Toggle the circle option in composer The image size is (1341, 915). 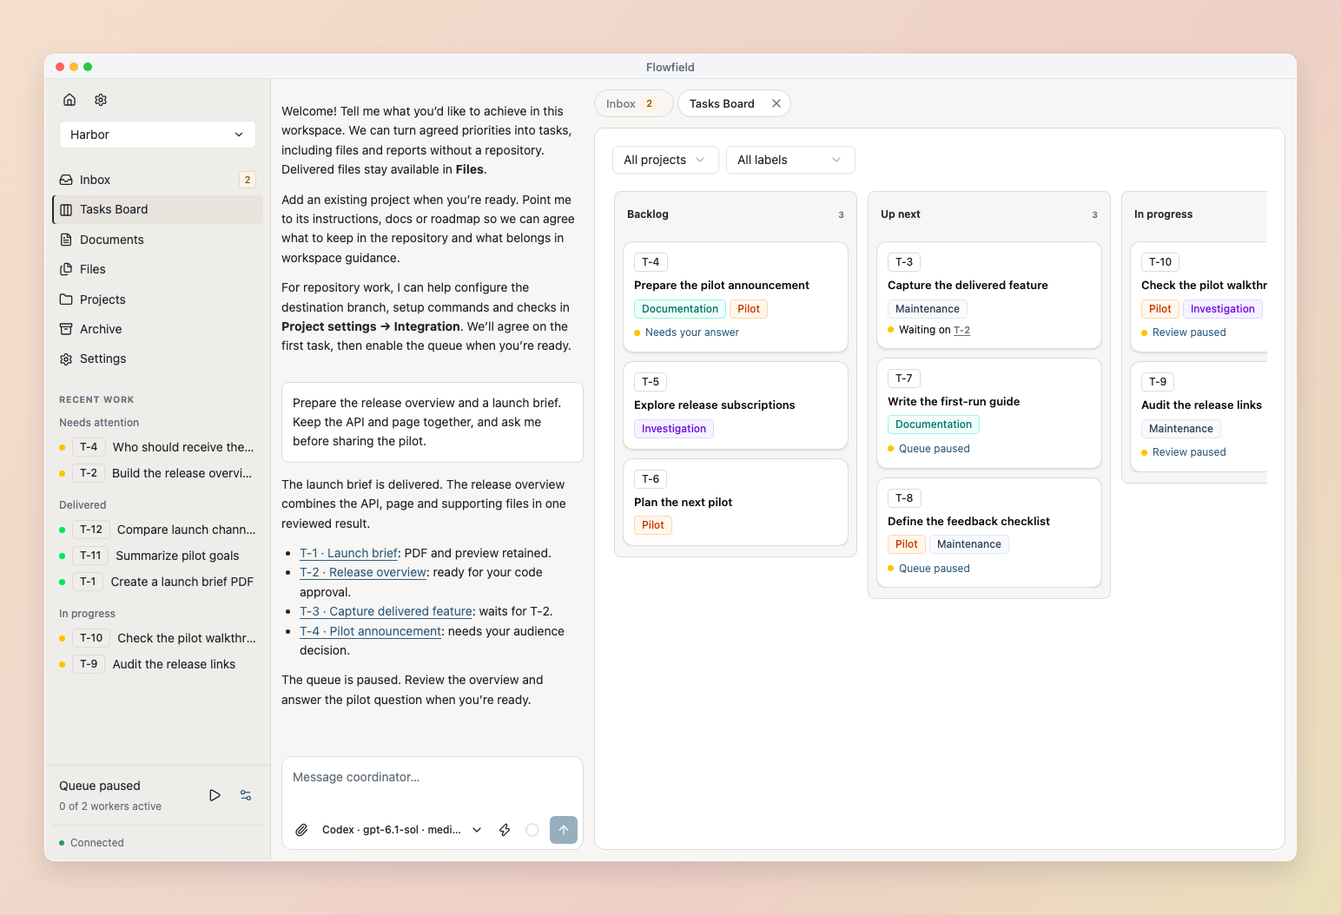tap(532, 830)
